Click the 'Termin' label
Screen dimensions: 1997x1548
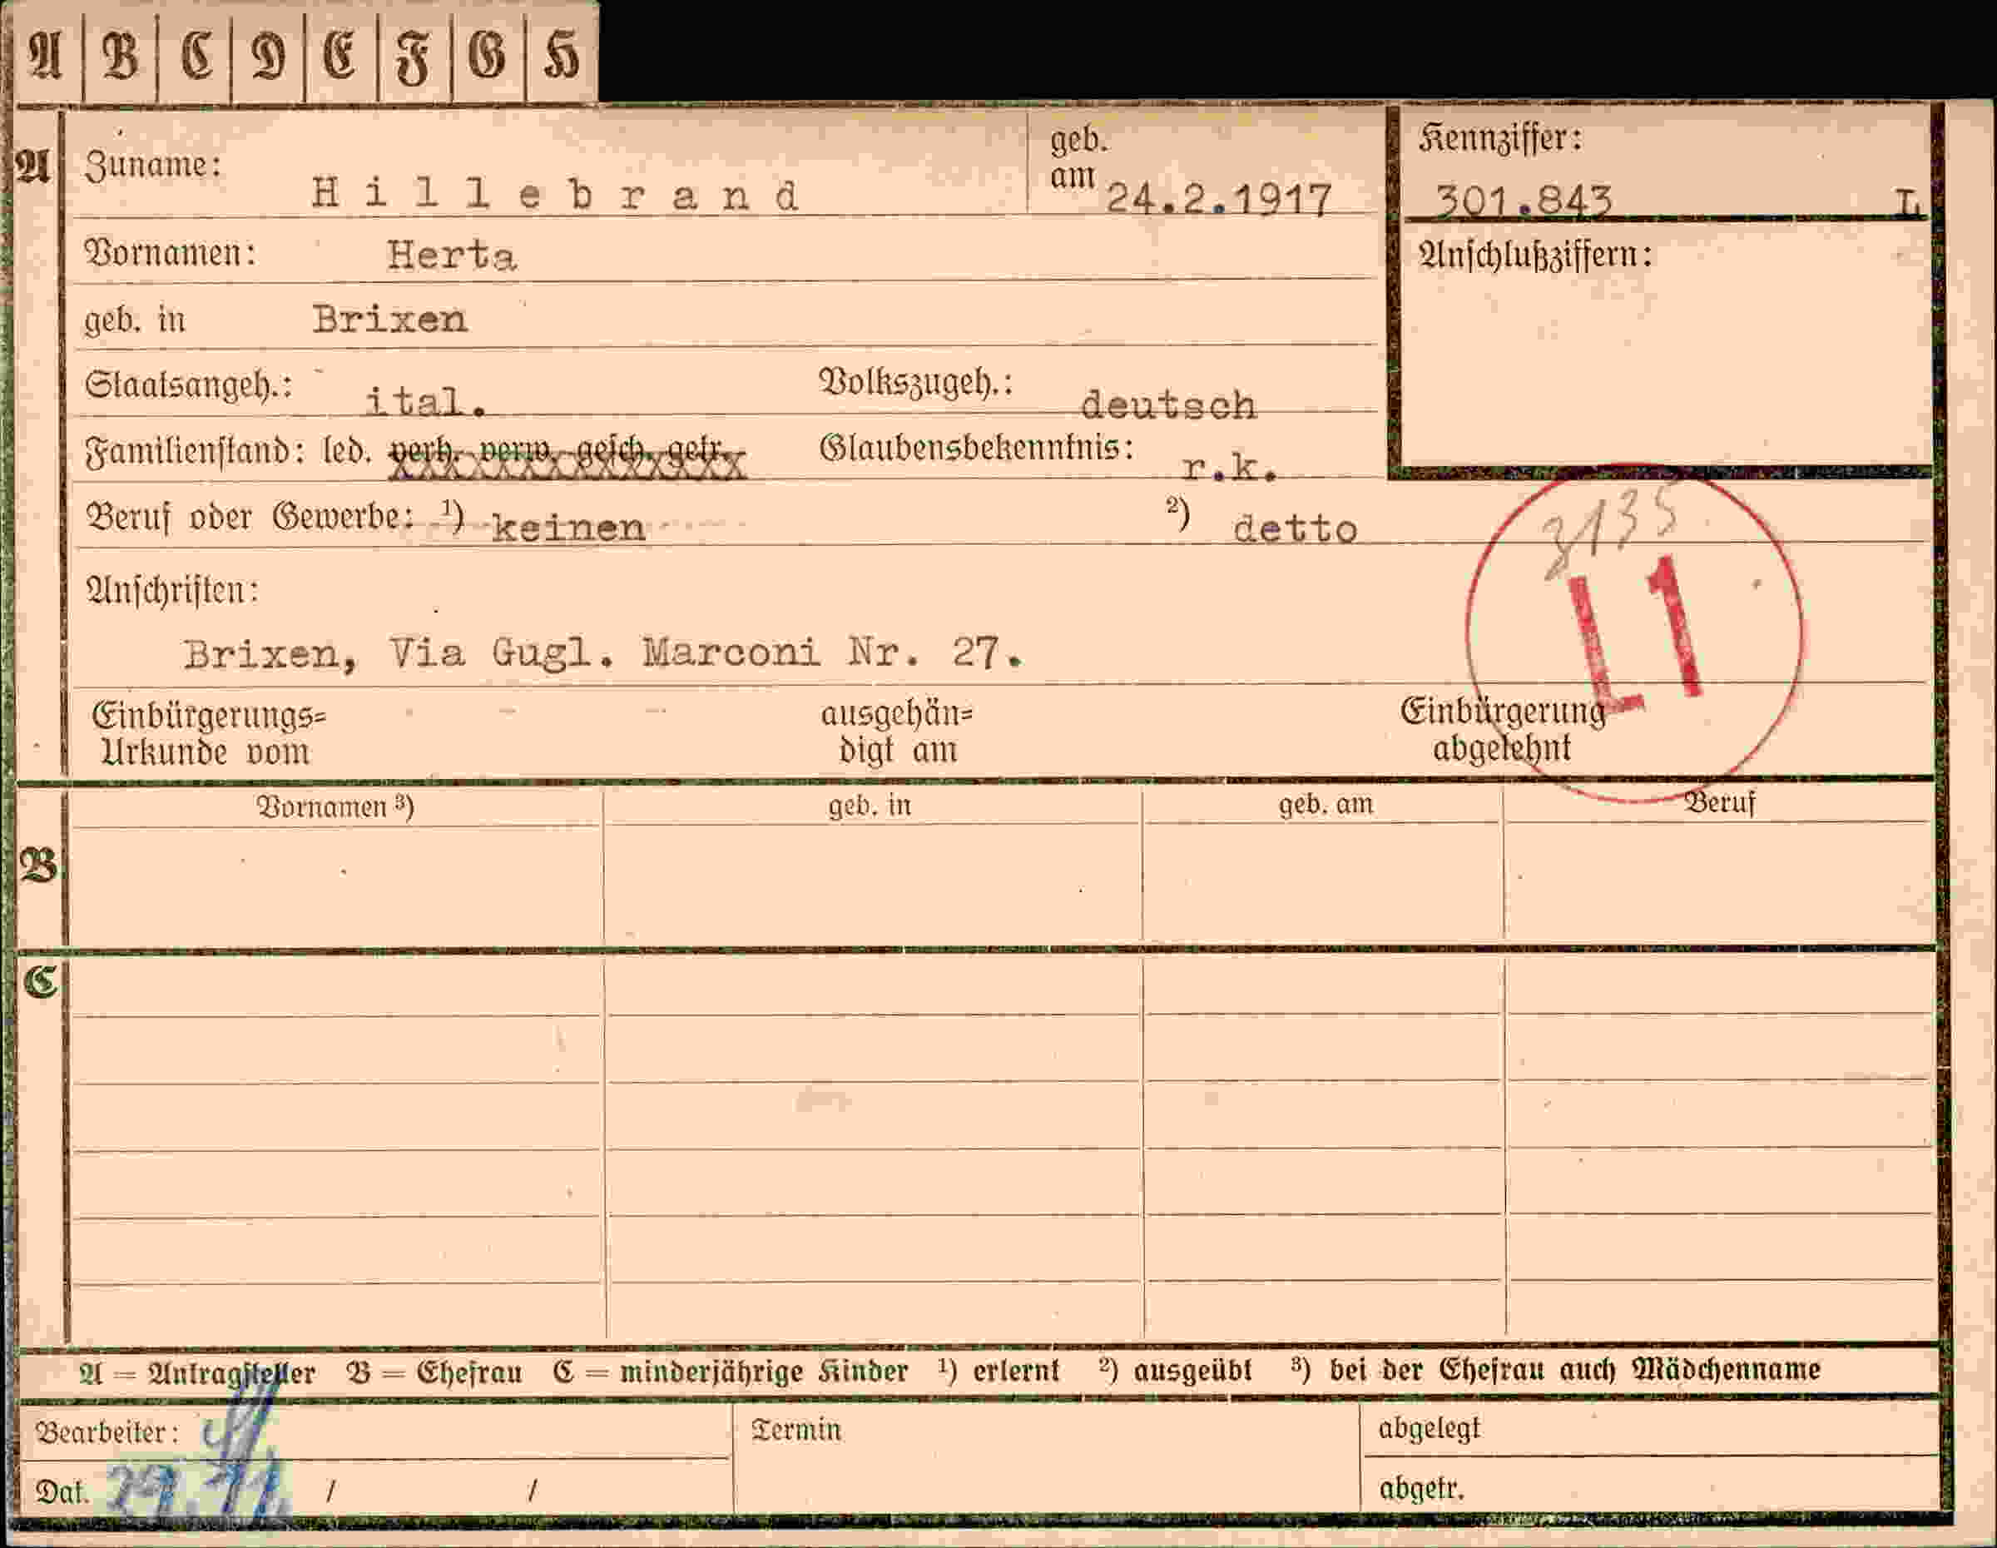(795, 1430)
